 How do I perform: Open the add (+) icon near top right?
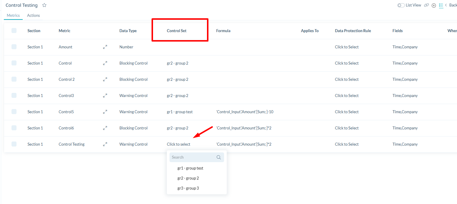pos(434,5)
